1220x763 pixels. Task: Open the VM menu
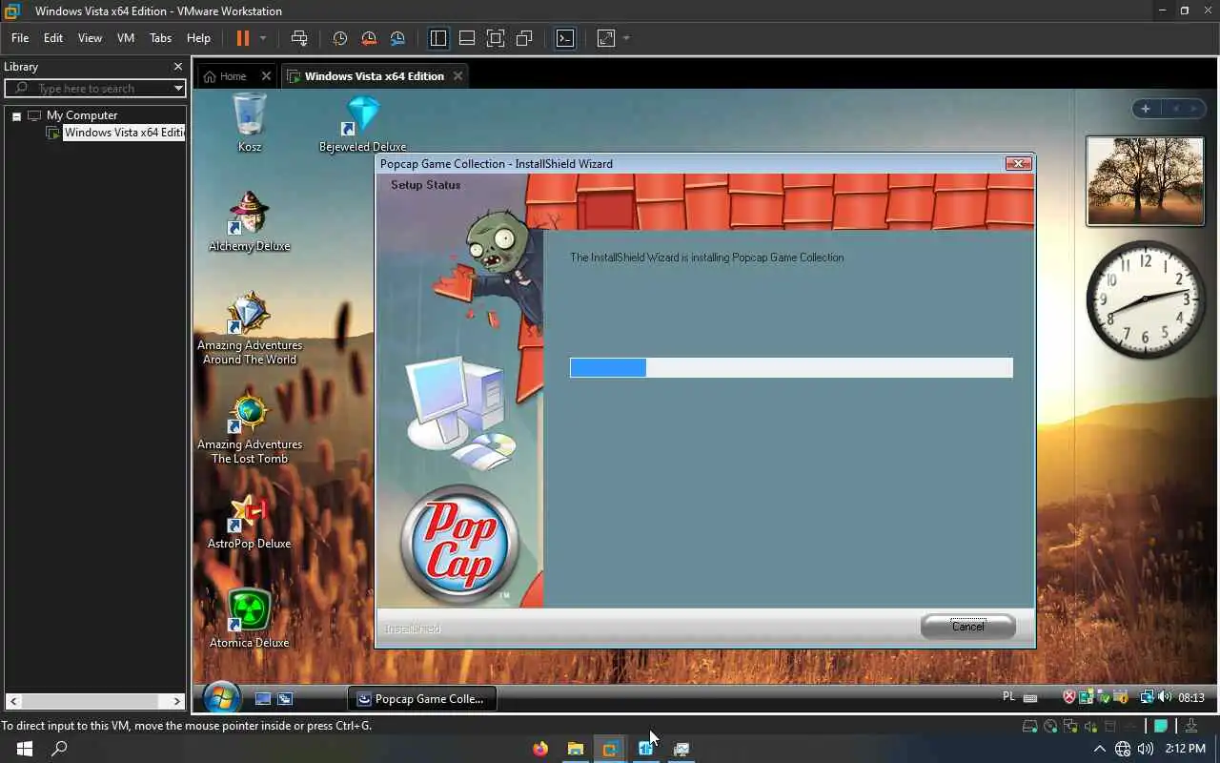126,38
